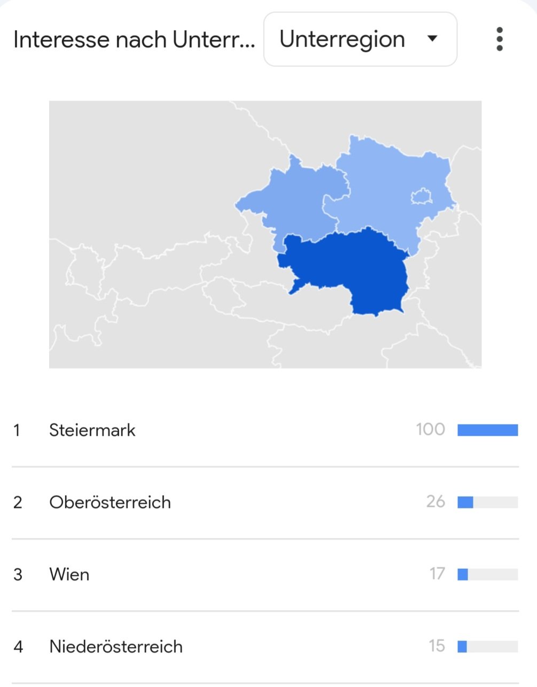Click the Niederösterreich interest bar

click(488, 647)
